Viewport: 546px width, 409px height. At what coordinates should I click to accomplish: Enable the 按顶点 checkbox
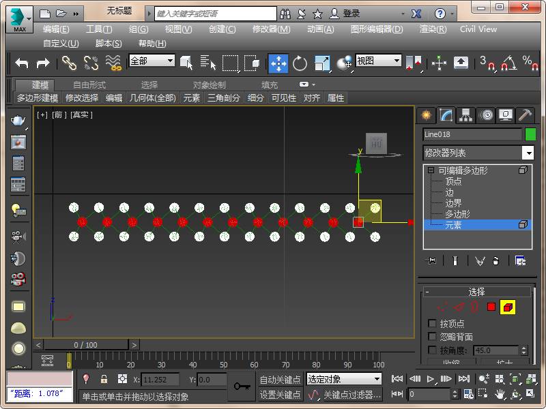point(432,324)
